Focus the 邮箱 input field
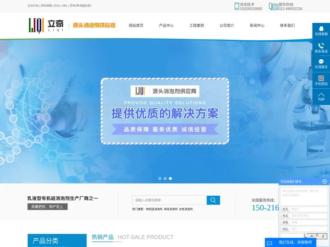The width and height of the screenshot is (330, 247). point(308,222)
